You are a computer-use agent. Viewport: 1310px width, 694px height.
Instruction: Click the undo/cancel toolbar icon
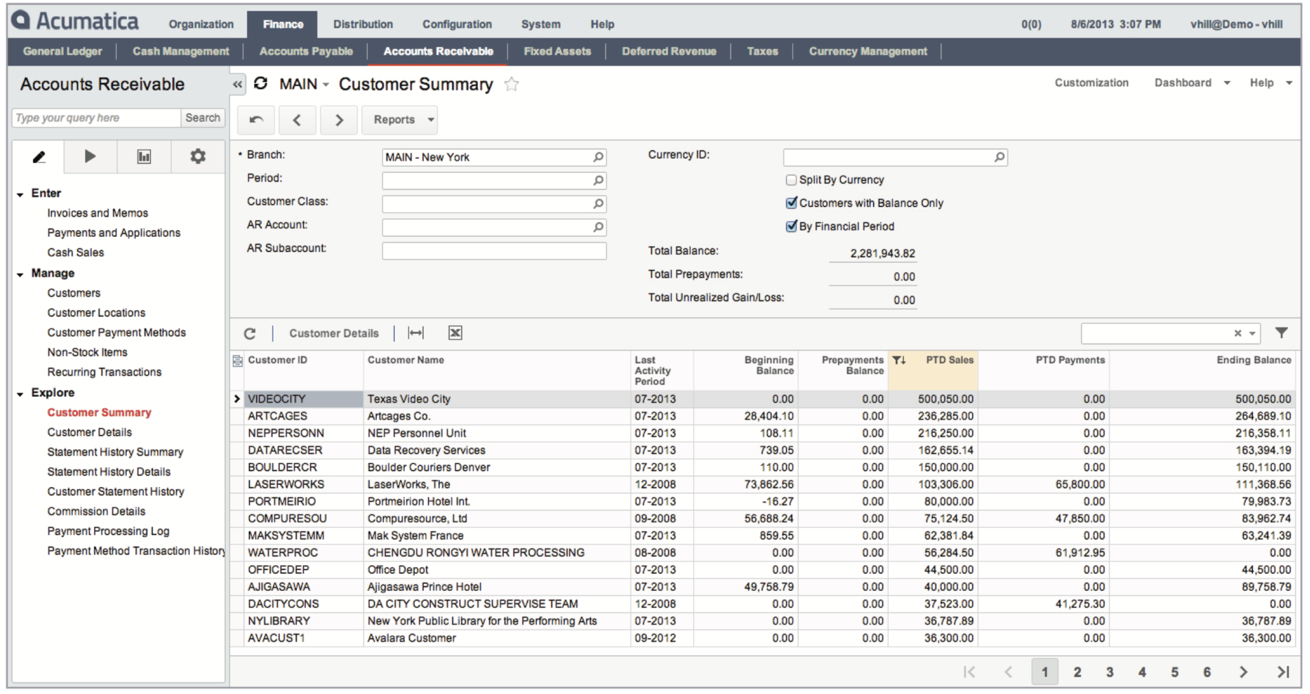point(256,120)
